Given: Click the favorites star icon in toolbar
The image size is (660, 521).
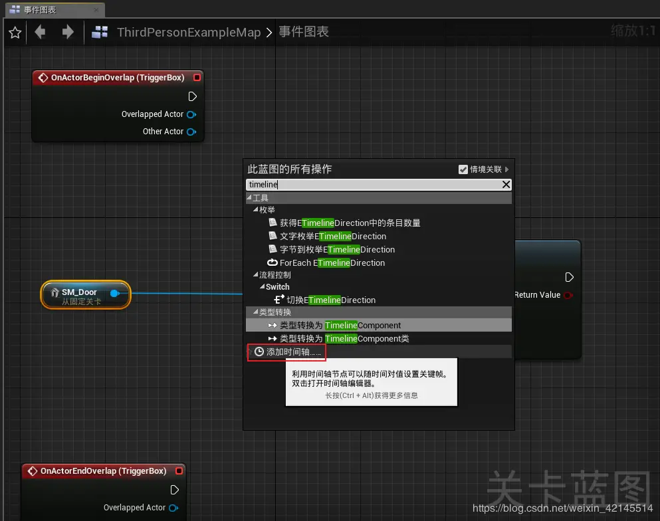Looking at the screenshot, I should 15,33.
